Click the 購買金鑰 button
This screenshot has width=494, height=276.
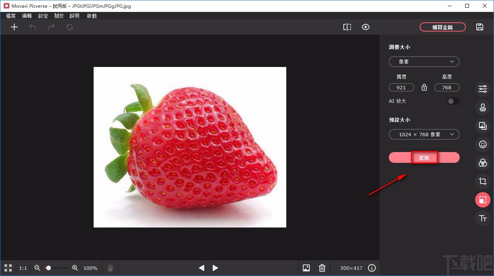click(442, 27)
